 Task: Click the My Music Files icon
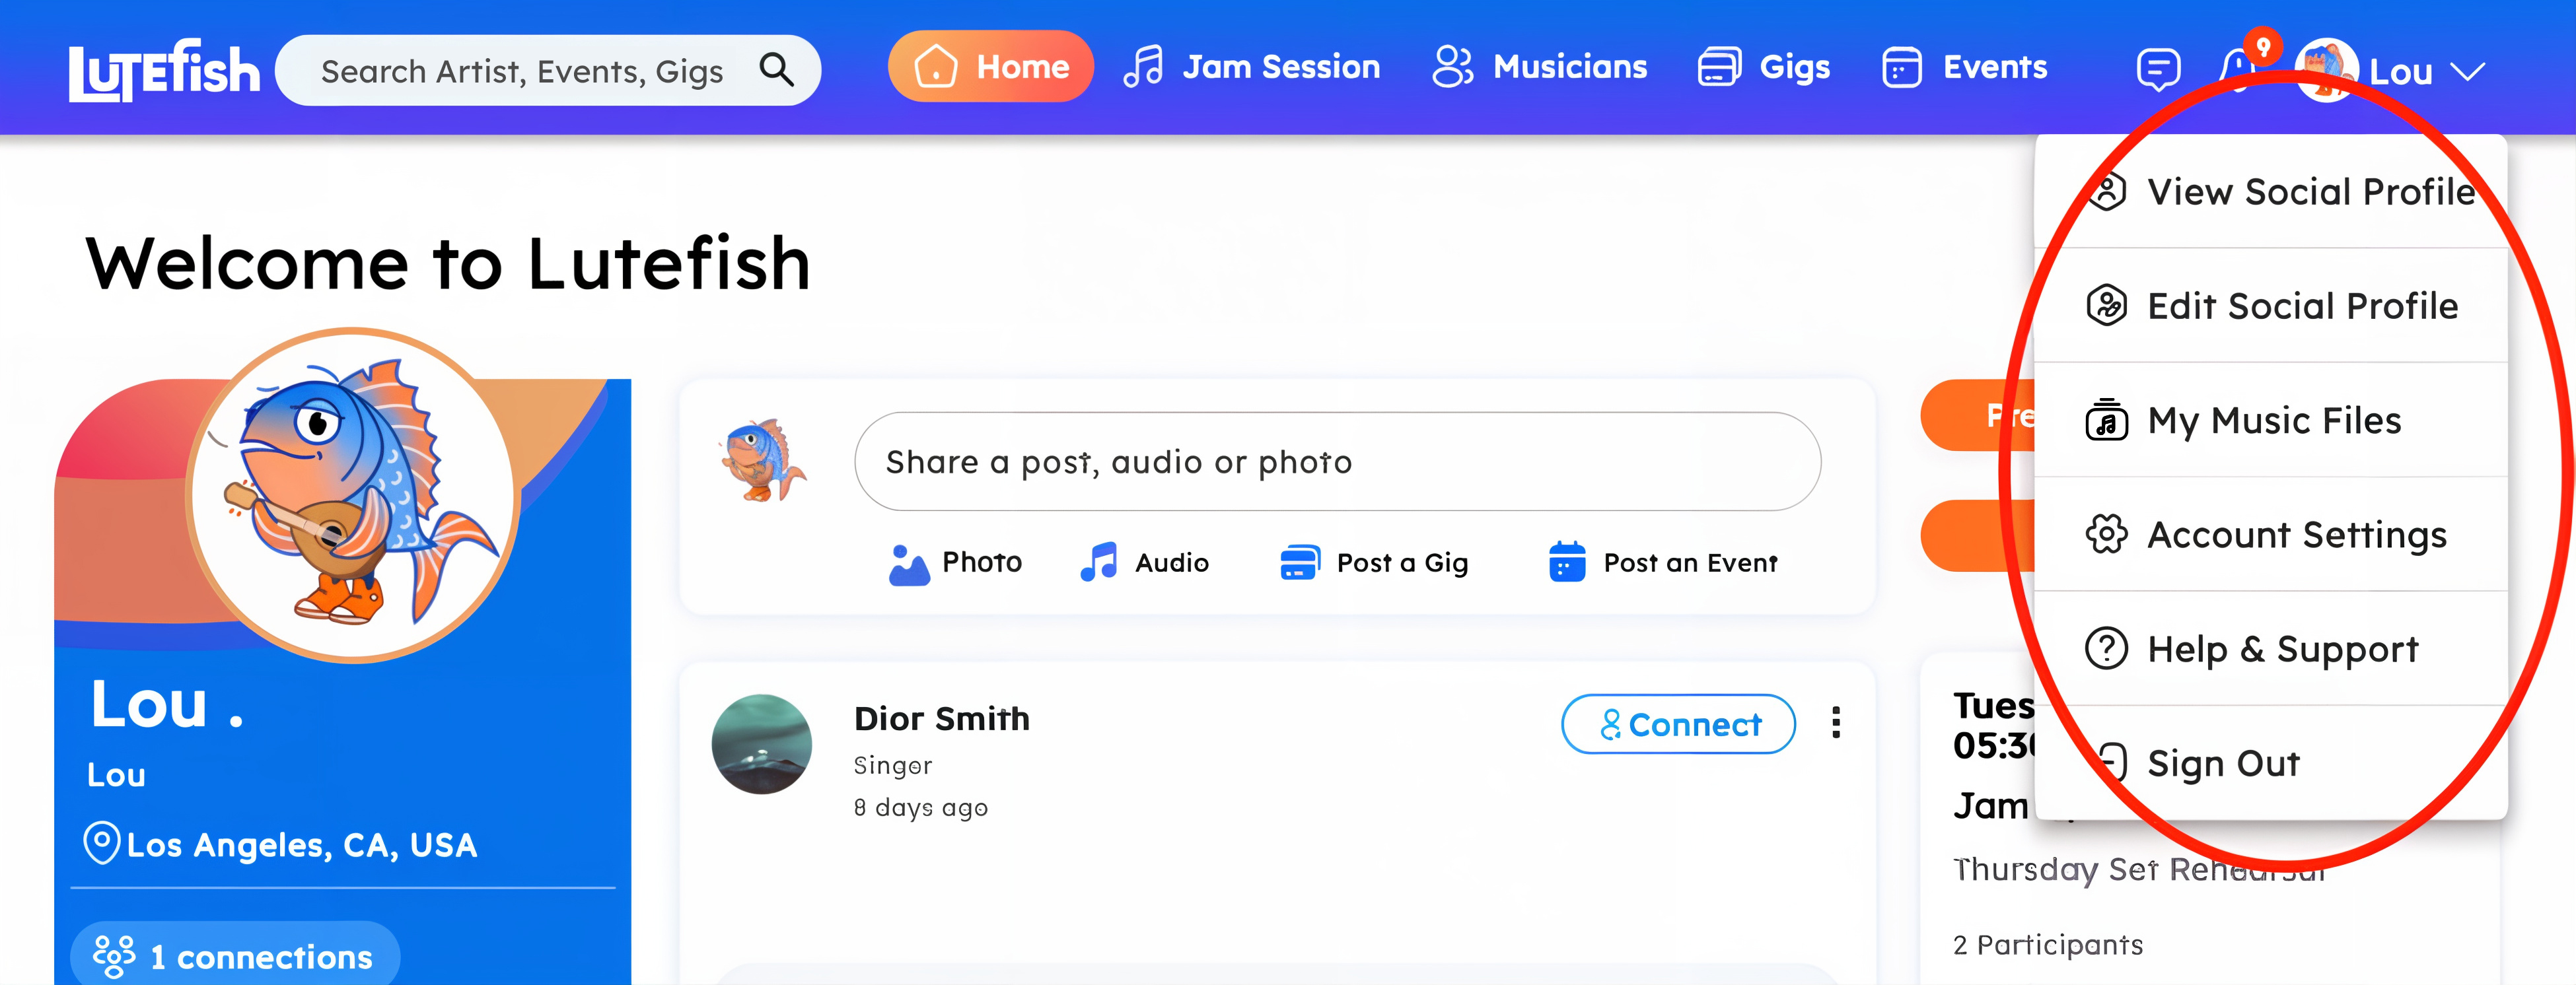point(2106,420)
